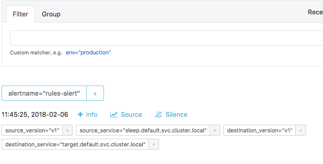This screenshot has width=323, height=164.
Task: Add alertname filter with plus button
Action: point(95,93)
